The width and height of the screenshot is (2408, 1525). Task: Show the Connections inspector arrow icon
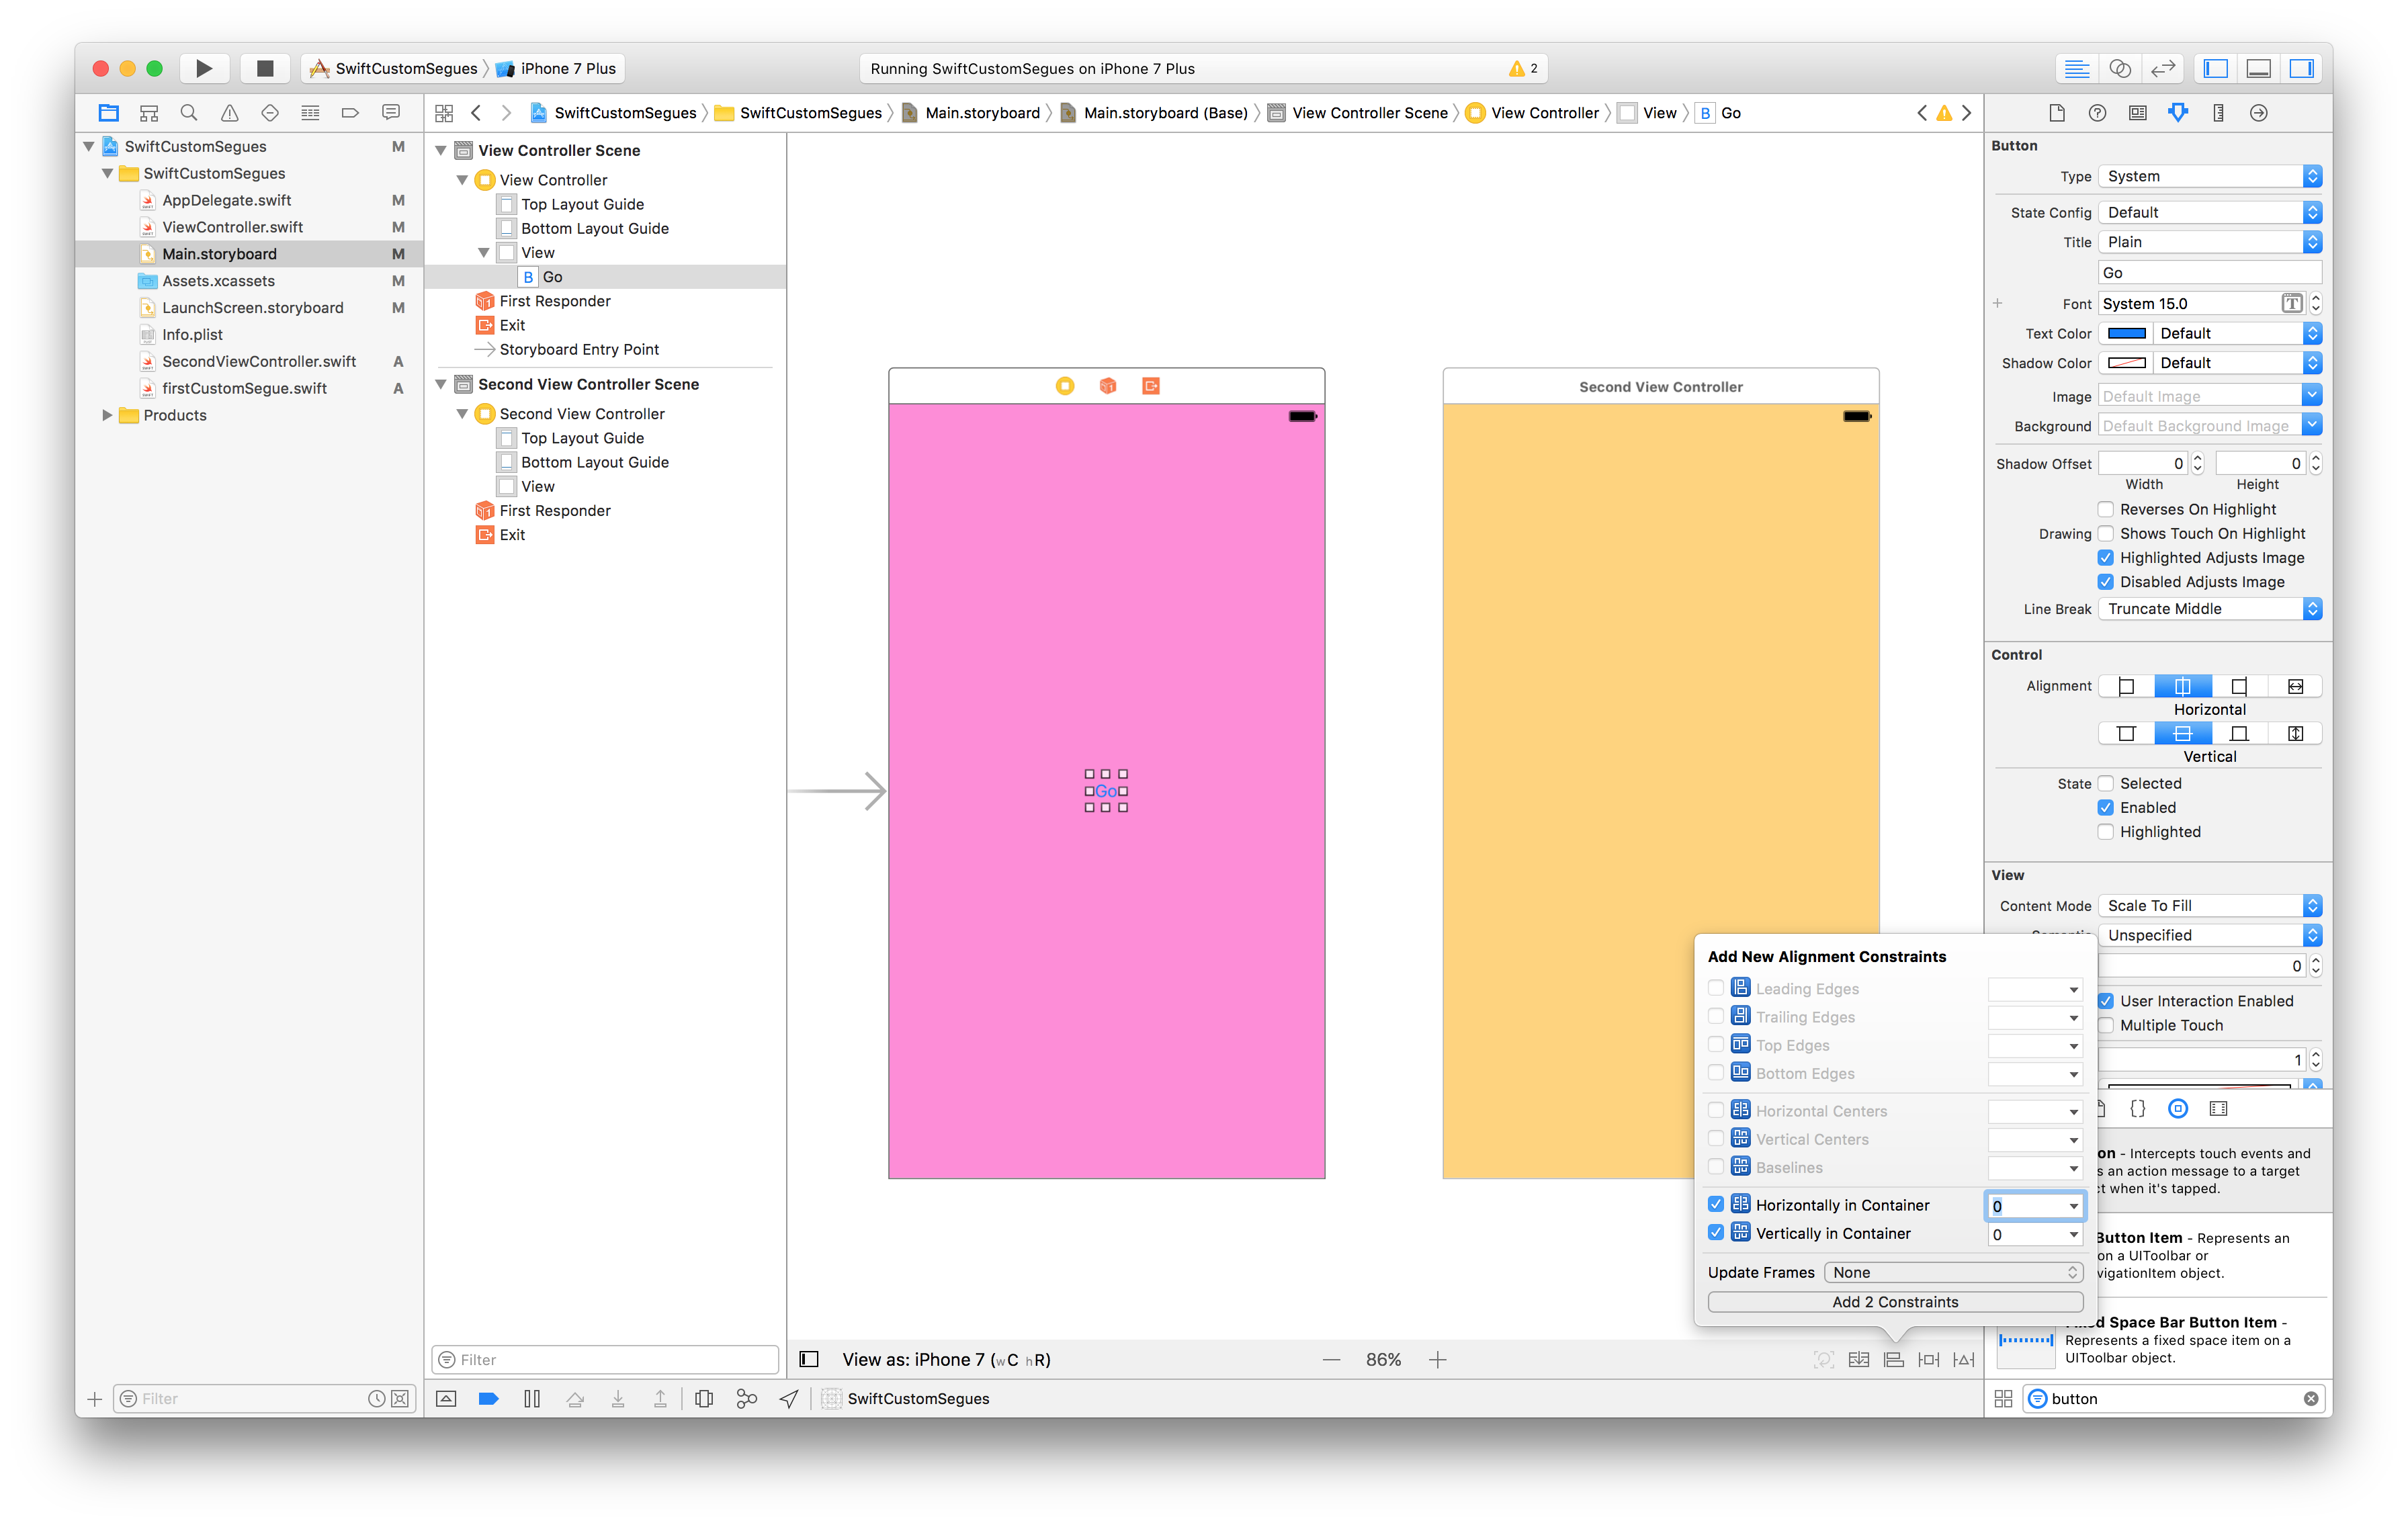pyautogui.click(x=2258, y=113)
